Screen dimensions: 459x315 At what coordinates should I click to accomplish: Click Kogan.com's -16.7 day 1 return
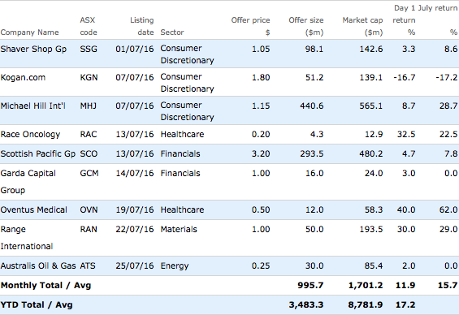click(405, 77)
